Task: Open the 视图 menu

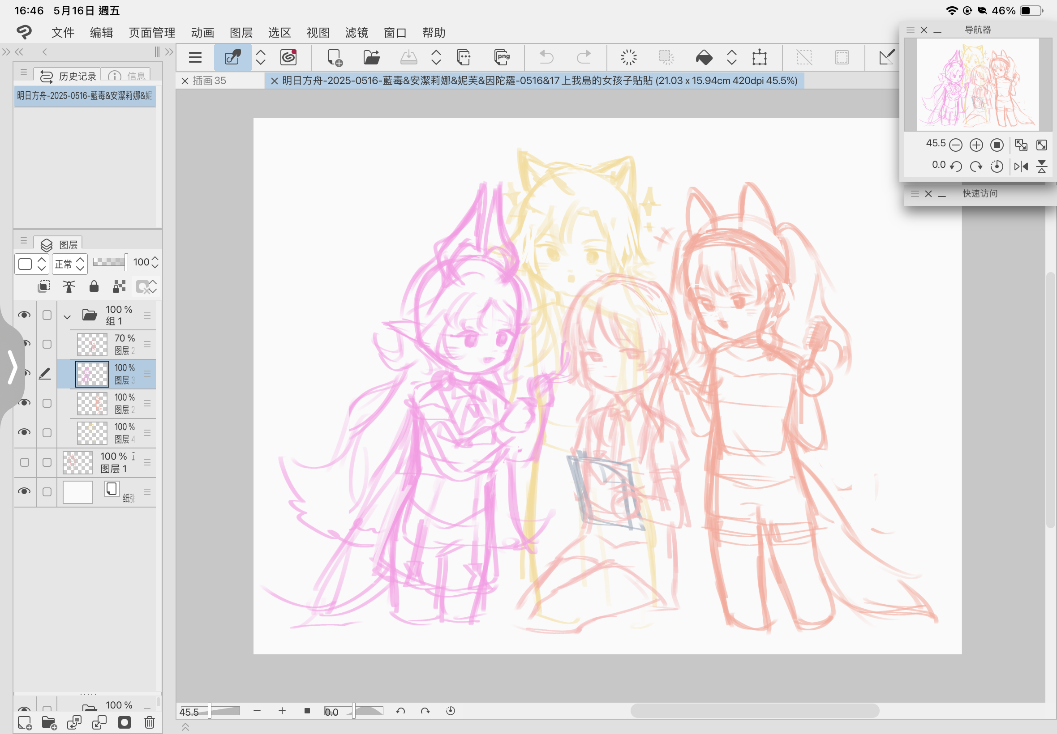Action: pos(318,33)
